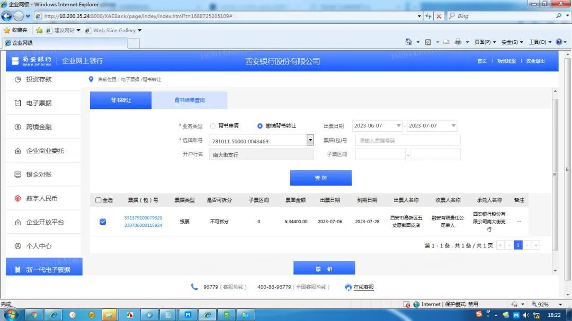Select the 撤销背书转让 radio button
The image size is (572, 321).
point(260,126)
